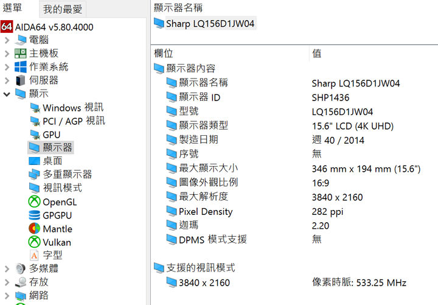Expand the 伺服器 tree node
The height and width of the screenshot is (305, 438).
pyautogui.click(x=7, y=80)
